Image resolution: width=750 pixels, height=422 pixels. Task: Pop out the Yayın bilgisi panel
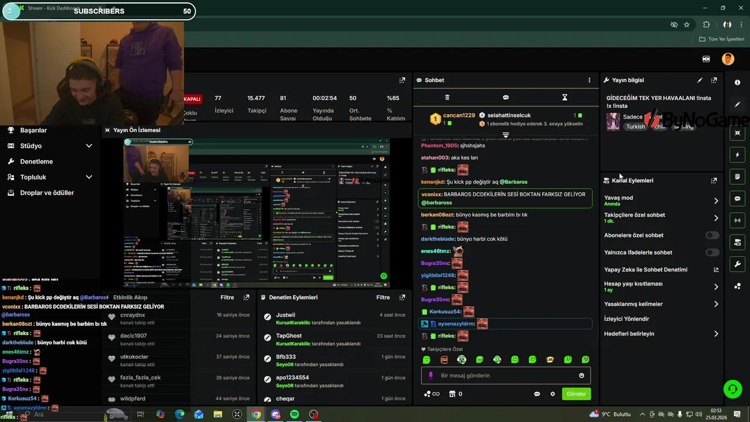coord(714,80)
